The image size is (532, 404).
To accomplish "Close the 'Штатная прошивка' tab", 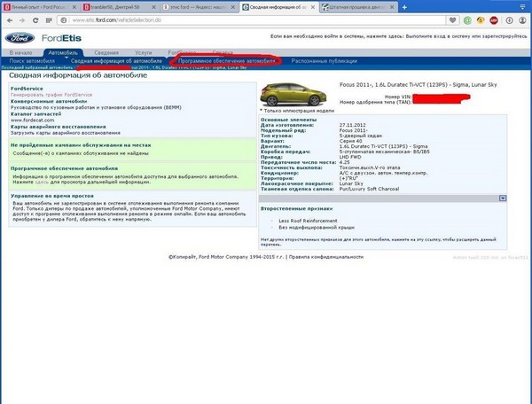I will [392, 7].
